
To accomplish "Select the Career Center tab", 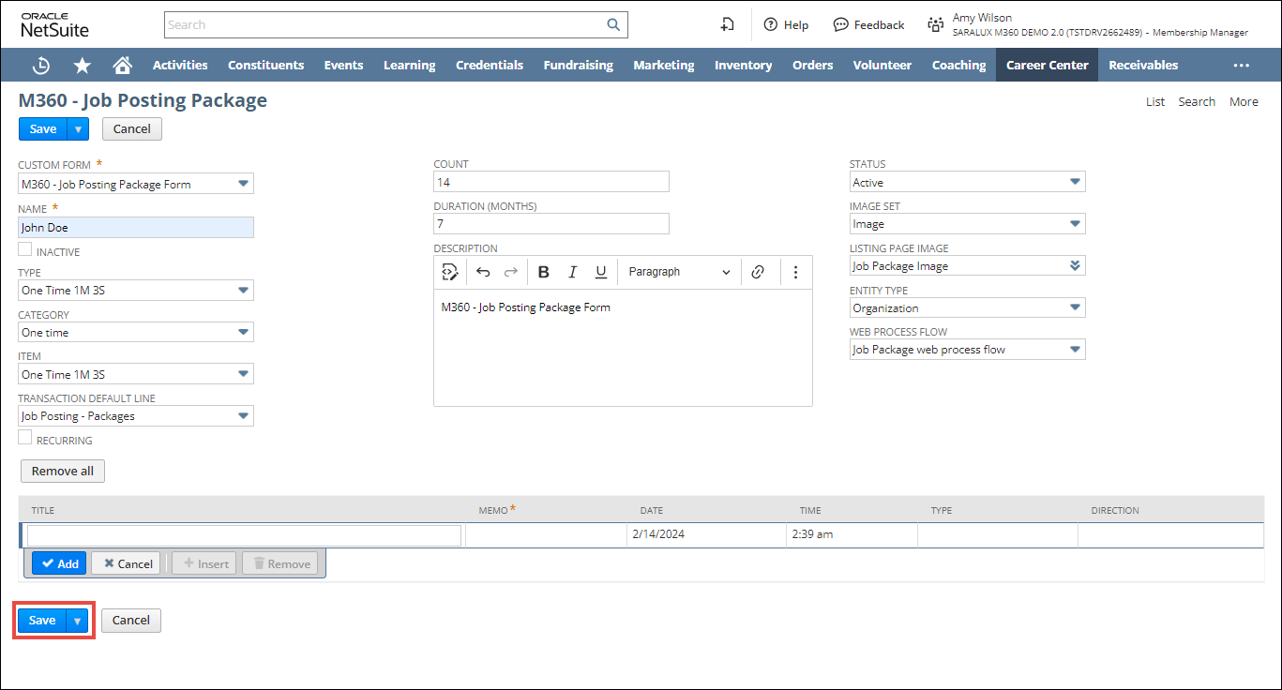I will [x=1047, y=66].
